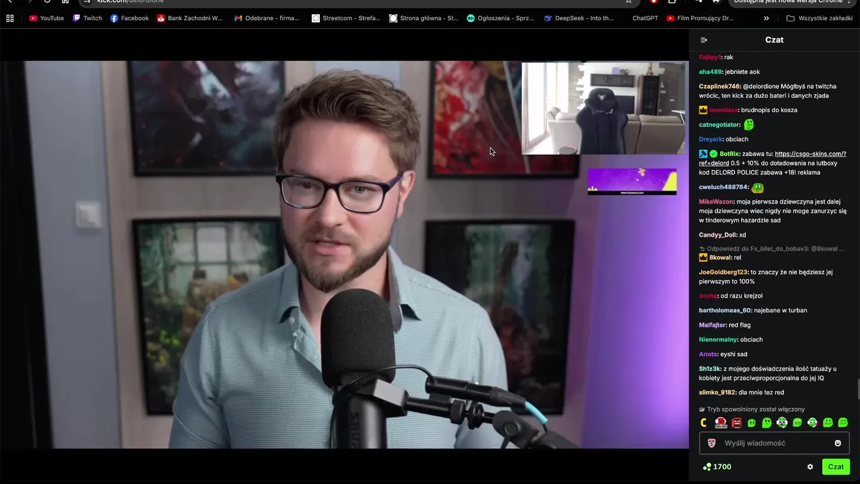Click username Sh1z3k in chat
The width and height of the screenshot is (860, 484).
(x=710, y=369)
